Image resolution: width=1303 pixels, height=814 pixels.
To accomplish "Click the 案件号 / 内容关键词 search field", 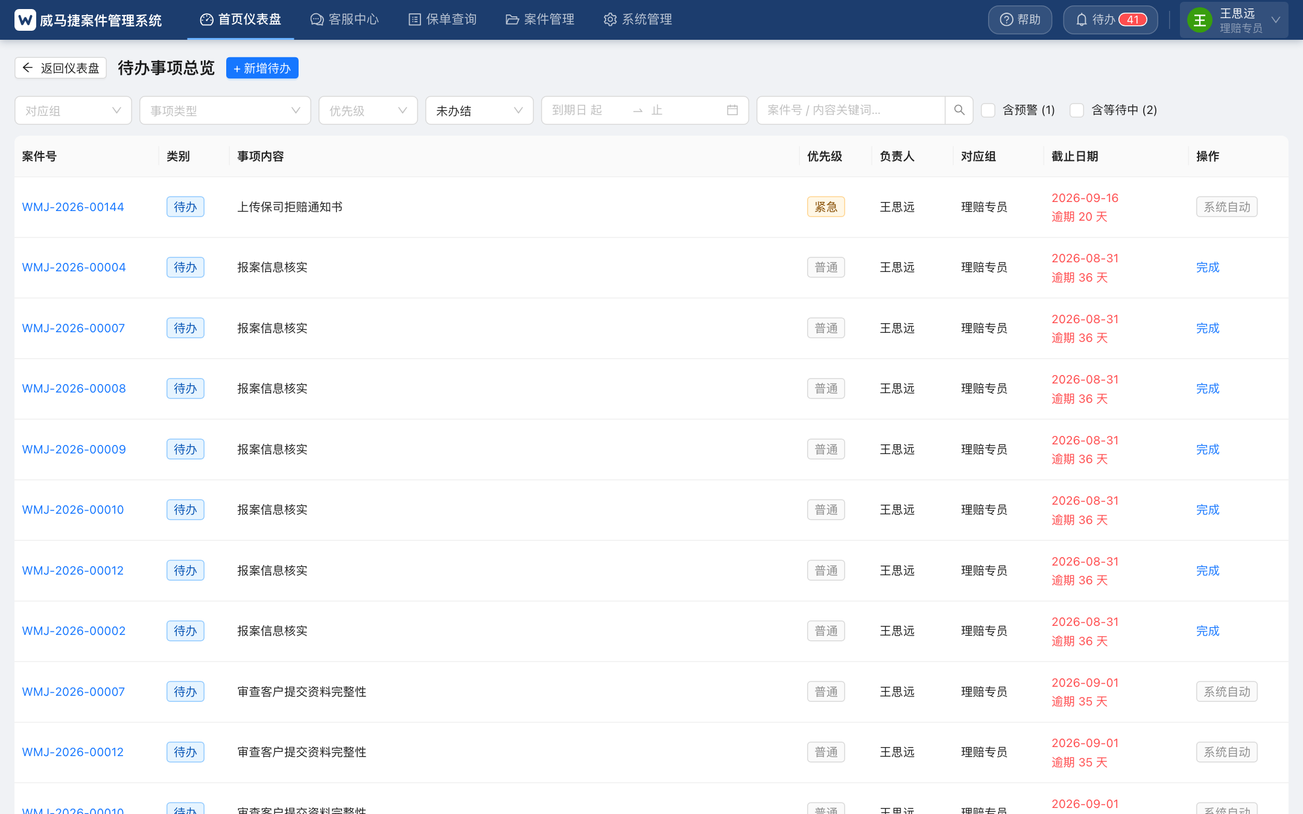I will pos(851,110).
